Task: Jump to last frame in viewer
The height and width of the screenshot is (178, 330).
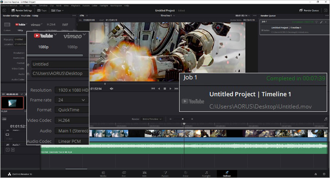Action: pos(176,89)
